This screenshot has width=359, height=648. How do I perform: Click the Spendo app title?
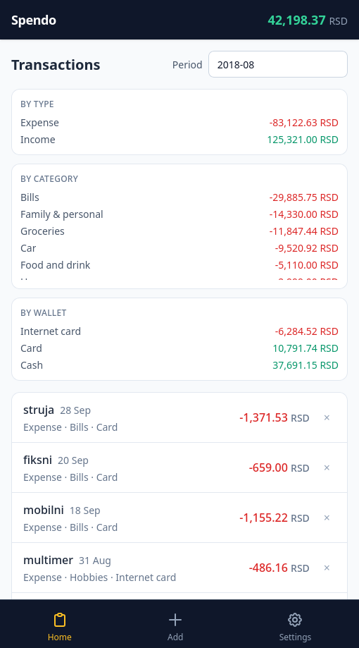point(34,20)
